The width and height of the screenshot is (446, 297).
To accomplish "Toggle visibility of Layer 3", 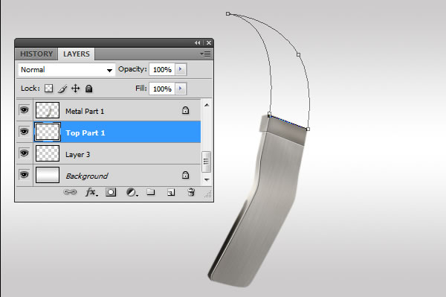I will click(25, 153).
